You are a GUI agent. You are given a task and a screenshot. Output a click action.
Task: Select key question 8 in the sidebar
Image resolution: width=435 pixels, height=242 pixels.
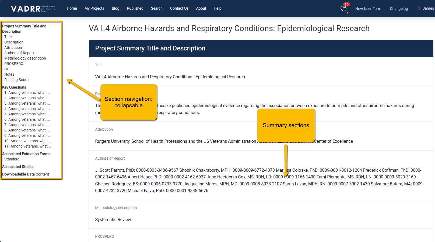click(x=27, y=130)
